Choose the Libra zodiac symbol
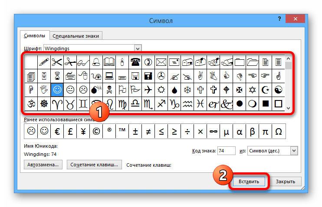The height and width of the screenshot is (207, 322). pyautogui.click(x=135, y=103)
